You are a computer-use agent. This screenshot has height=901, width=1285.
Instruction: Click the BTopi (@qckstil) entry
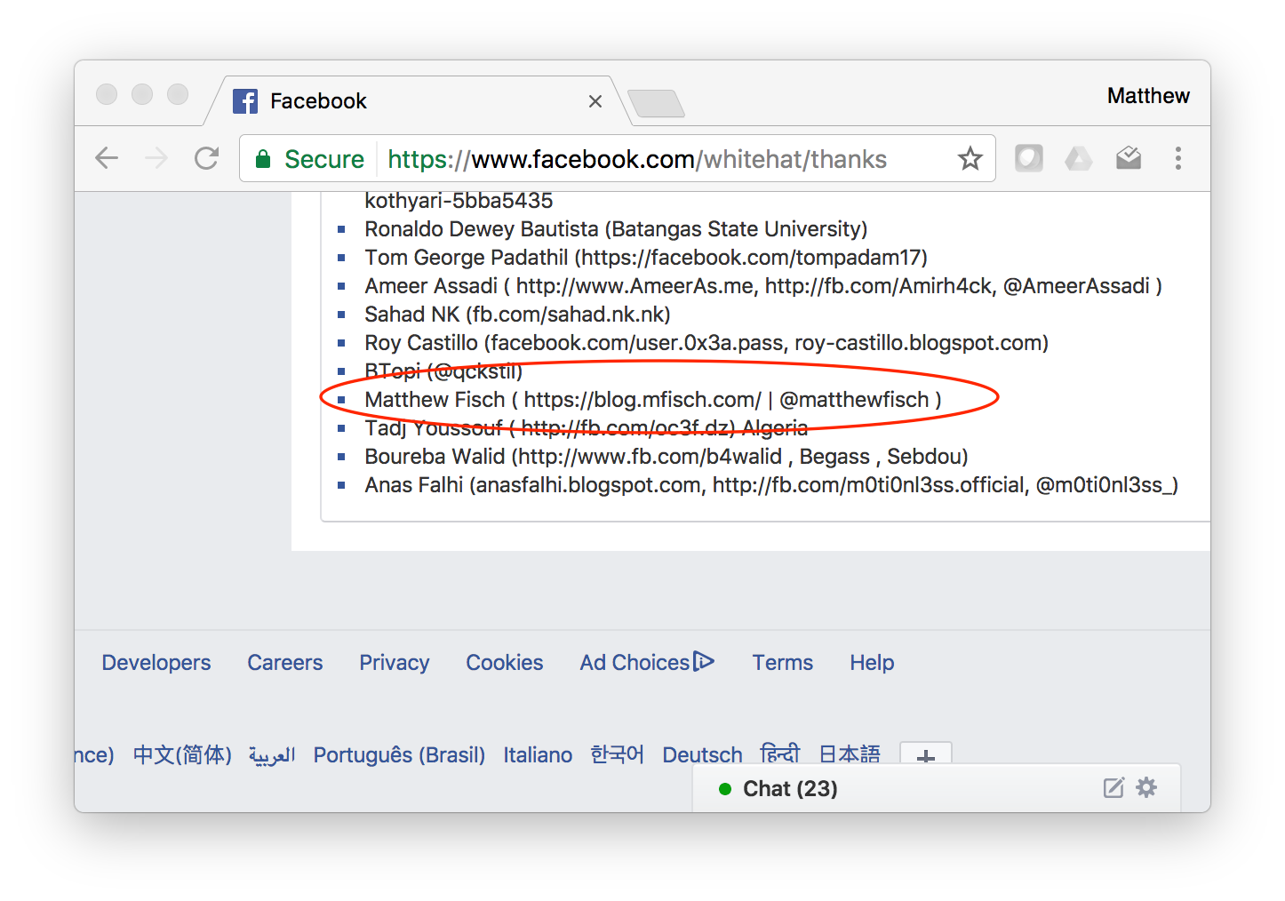click(x=443, y=371)
